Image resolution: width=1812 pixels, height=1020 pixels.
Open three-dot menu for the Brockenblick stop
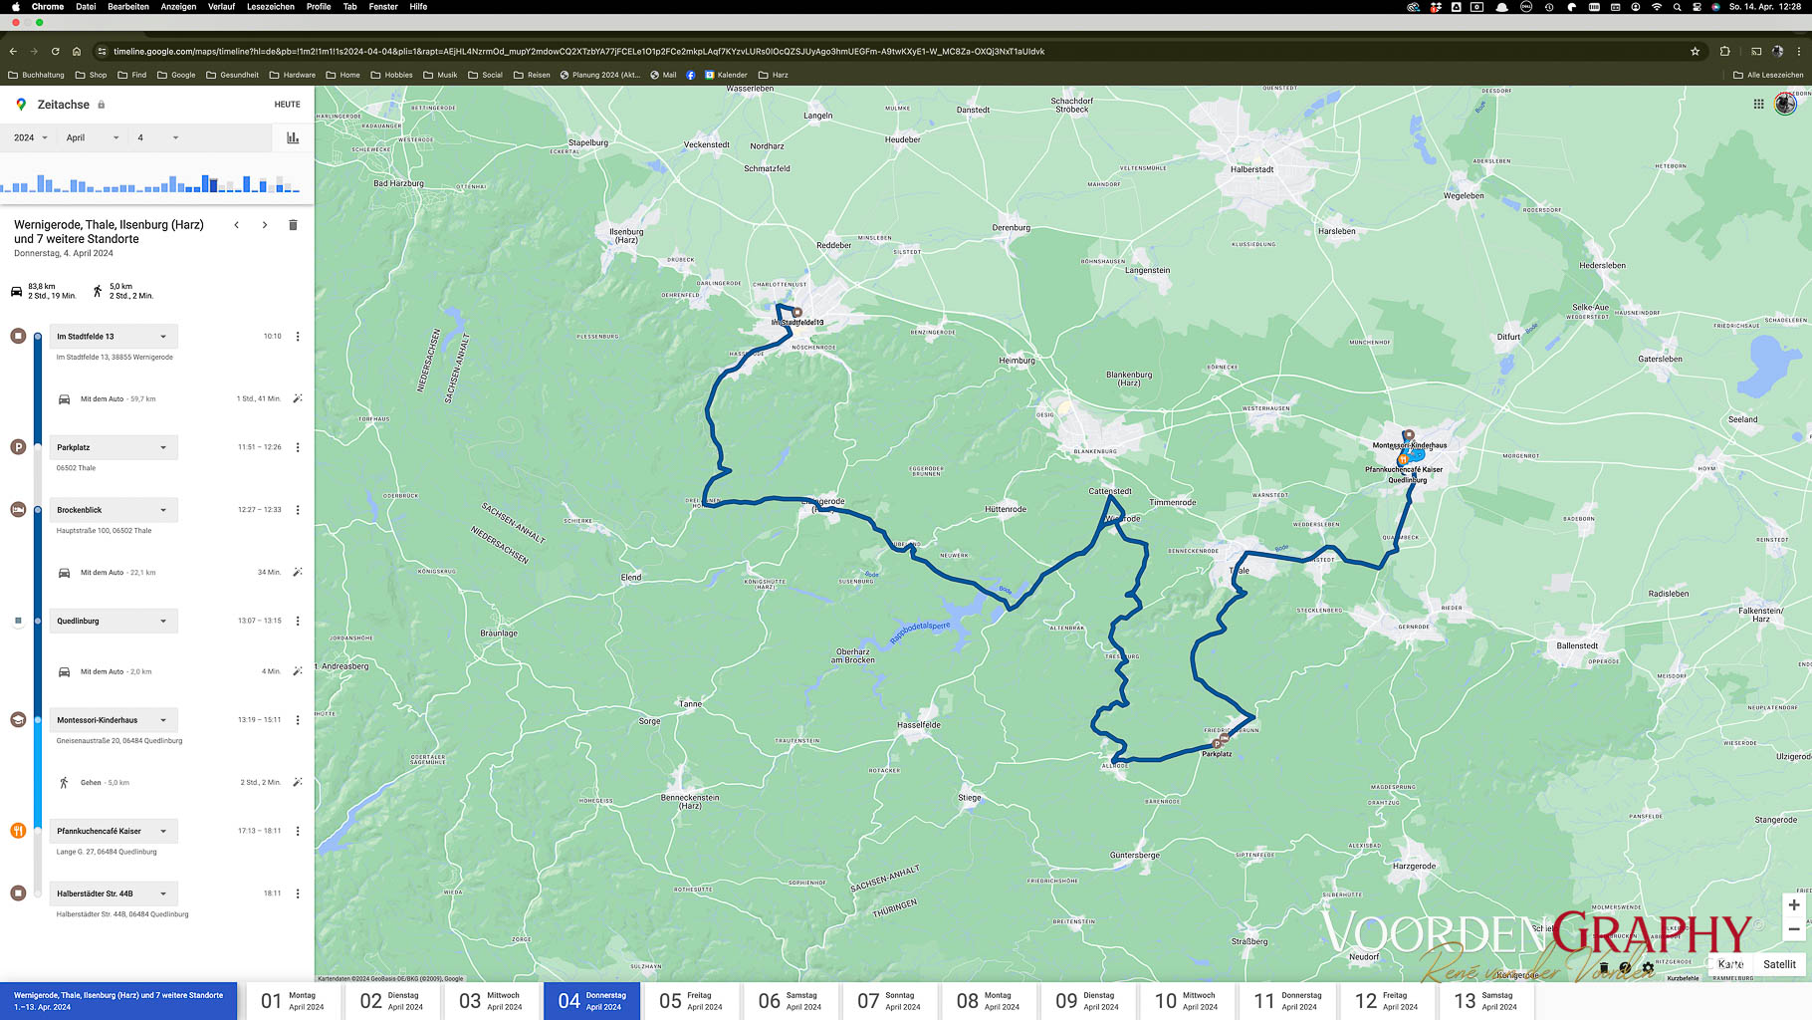298,510
